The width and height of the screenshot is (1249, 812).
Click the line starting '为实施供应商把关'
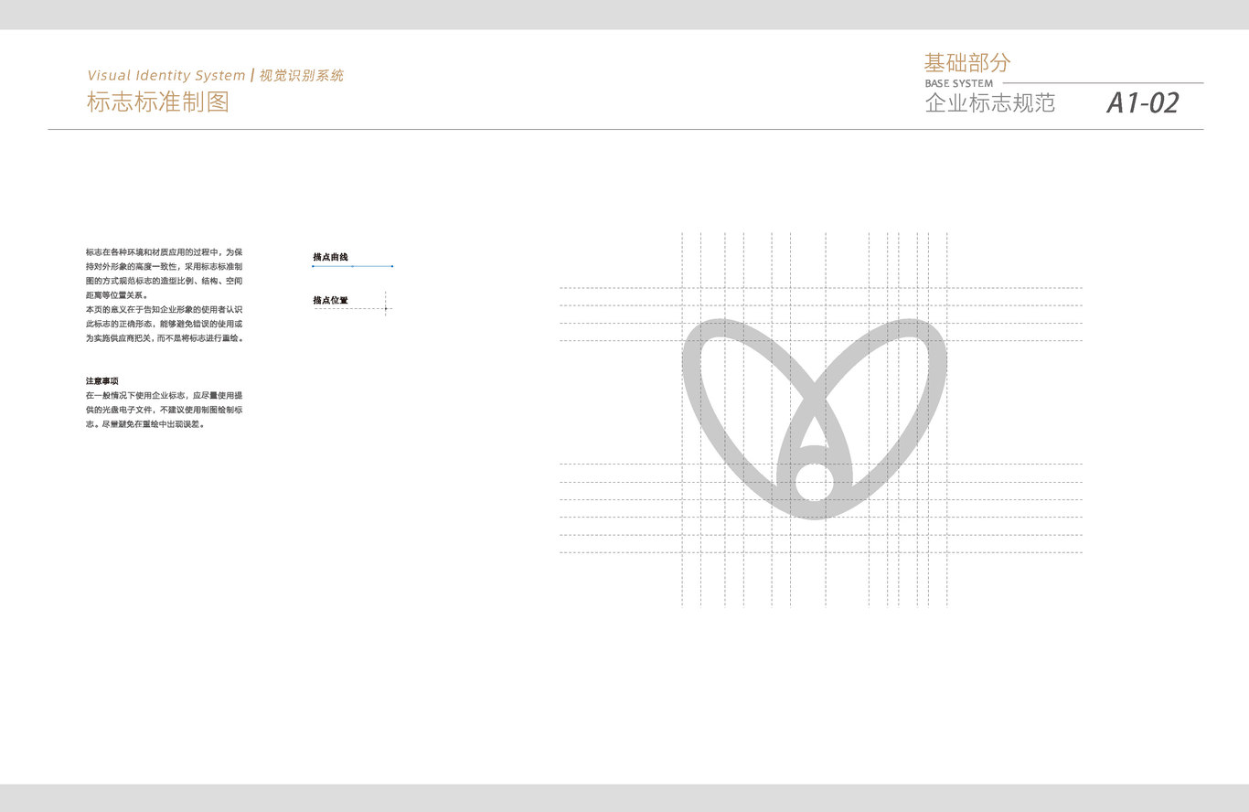point(165,338)
